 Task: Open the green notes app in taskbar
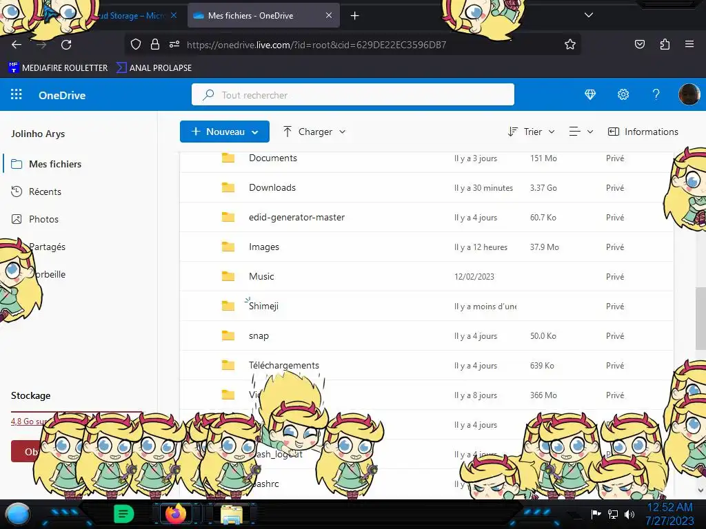[124, 514]
